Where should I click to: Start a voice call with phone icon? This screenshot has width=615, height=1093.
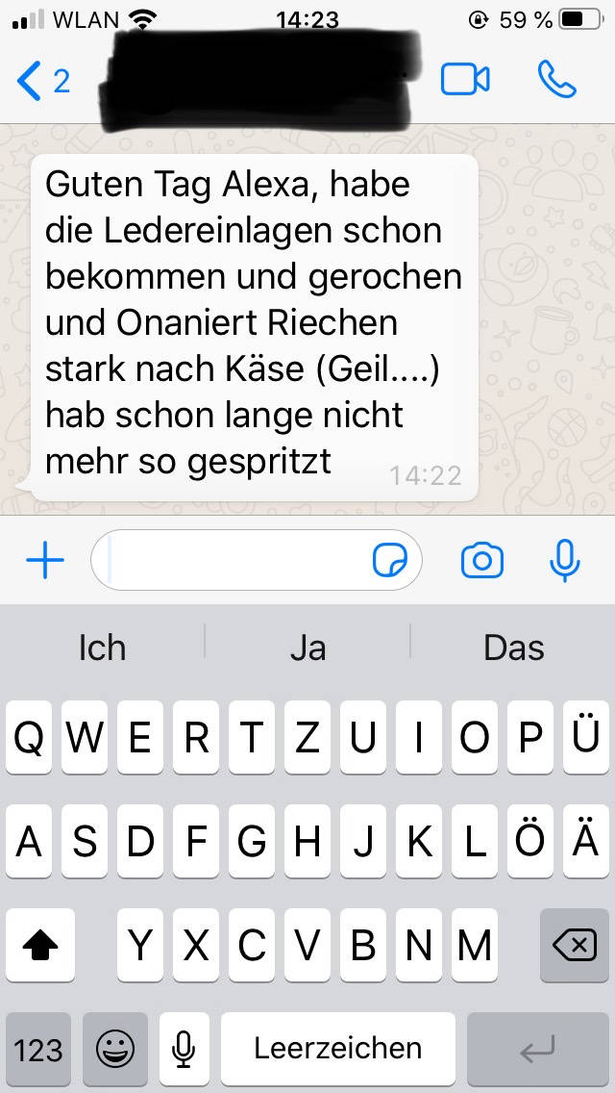(x=557, y=80)
